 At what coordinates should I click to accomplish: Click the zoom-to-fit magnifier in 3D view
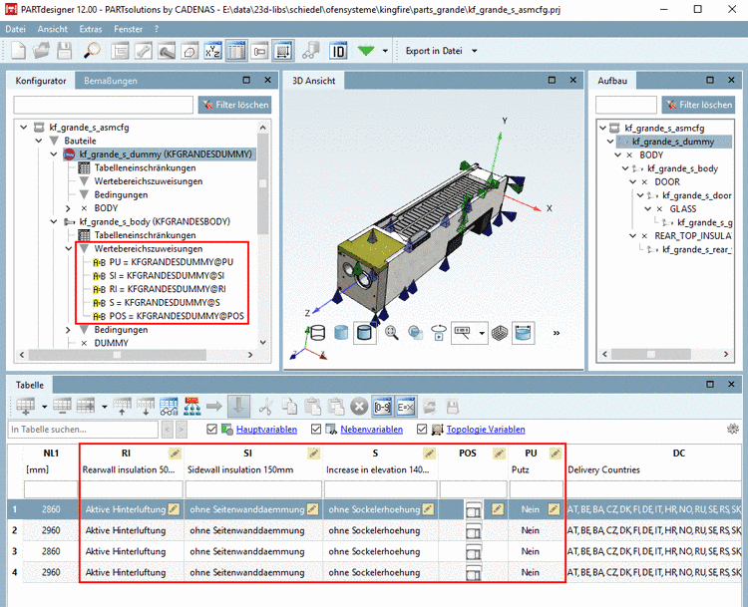point(392,332)
